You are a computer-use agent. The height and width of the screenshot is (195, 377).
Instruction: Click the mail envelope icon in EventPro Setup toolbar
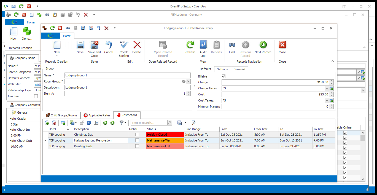coord(14,6)
